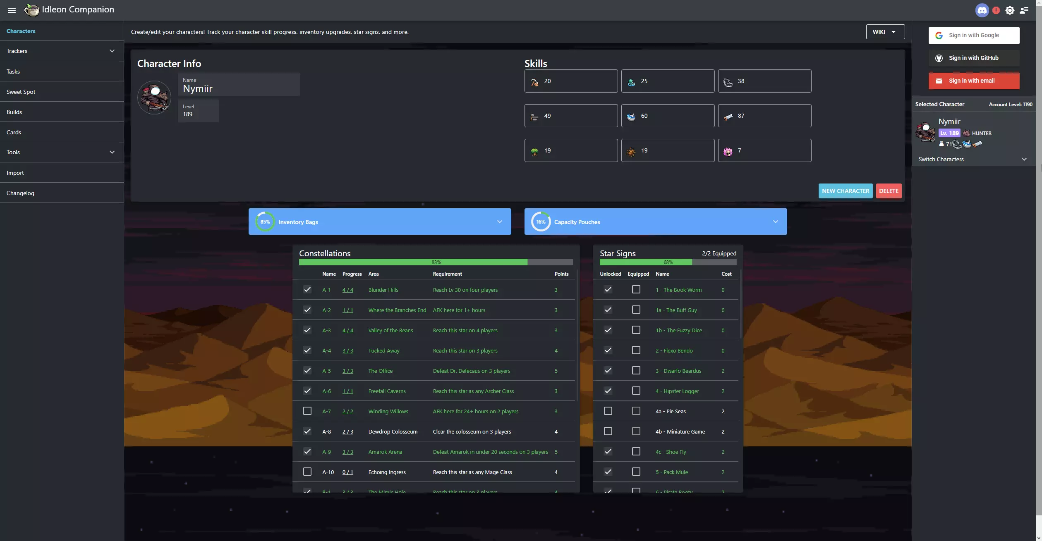This screenshot has height=541, width=1042.
Task: Click the Trapping skill icon (level 87)
Action: pos(728,116)
